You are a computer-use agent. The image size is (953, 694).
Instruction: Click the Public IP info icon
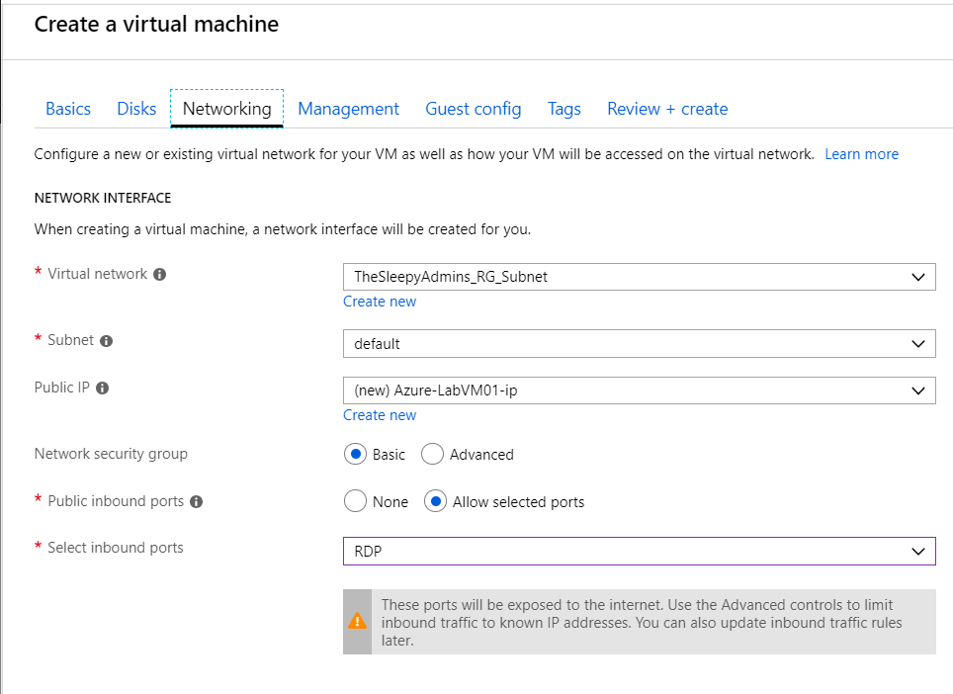[102, 389]
